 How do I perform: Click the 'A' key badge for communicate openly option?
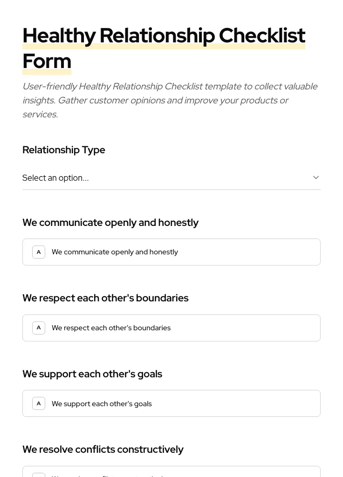[x=39, y=252]
